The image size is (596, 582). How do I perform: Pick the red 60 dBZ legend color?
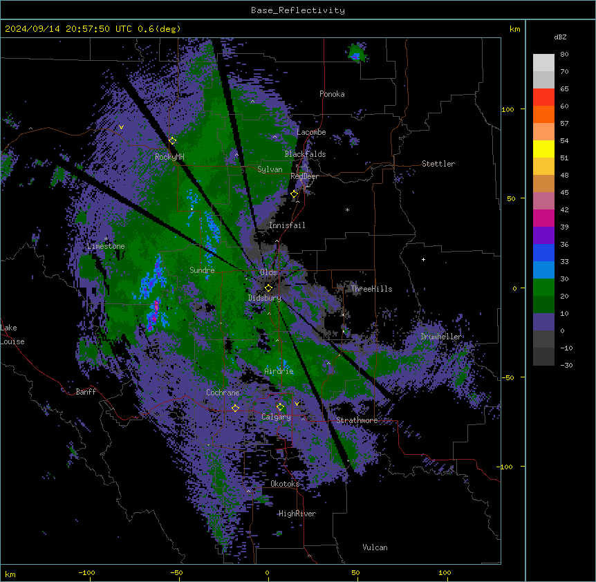point(543,97)
